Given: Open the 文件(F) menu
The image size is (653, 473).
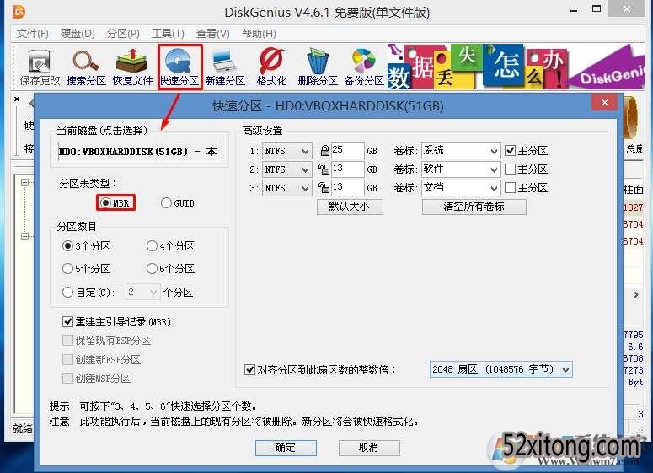Looking at the screenshot, I should point(33,34).
